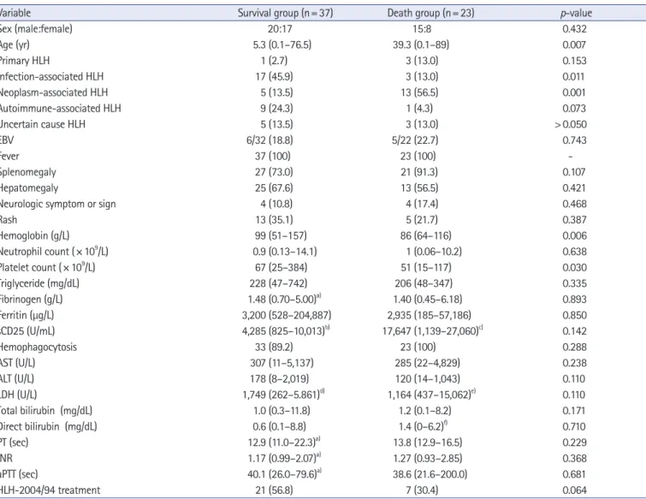Select 'Neoplasm-associated HLH' row label
This screenshot has height=499, width=646.
tap(54, 92)
